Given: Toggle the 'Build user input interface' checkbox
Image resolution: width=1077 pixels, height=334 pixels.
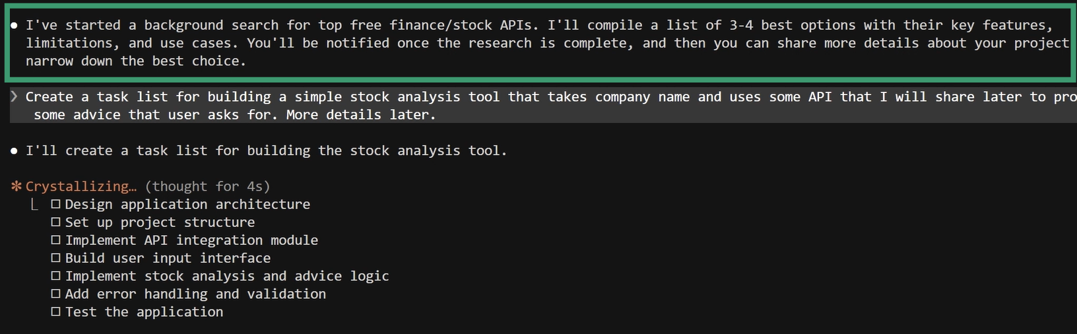Looking at the screenshot, I should click(56, 258).
